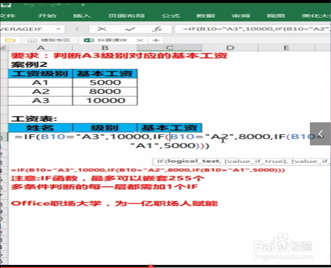Screen dimensions: 331x268
Task: Expand the Name Box dropdown arrow
Action: click(58, 29)
